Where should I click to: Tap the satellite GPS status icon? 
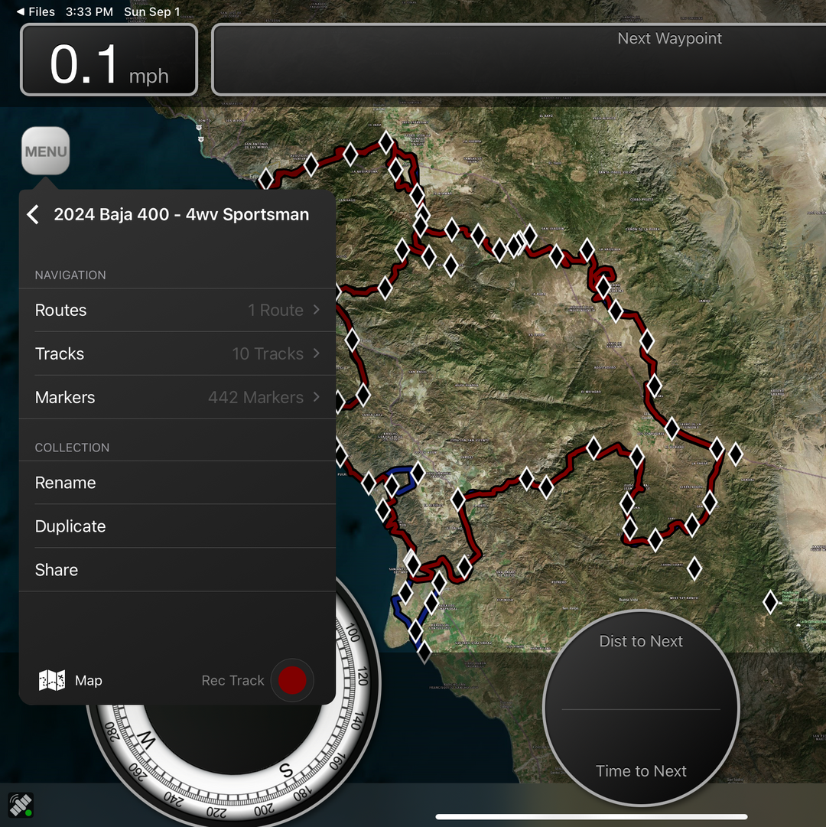[21, 805]
